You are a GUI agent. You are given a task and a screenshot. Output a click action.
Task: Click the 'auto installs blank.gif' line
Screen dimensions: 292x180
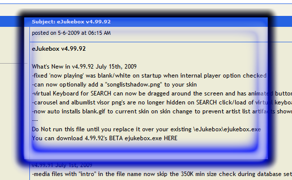pos(162,111)
